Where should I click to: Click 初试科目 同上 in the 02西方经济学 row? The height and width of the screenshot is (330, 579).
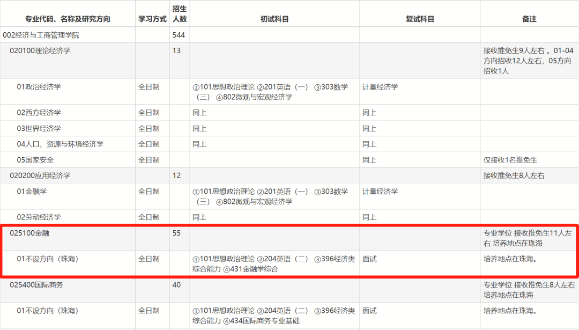tap(199, 113)
